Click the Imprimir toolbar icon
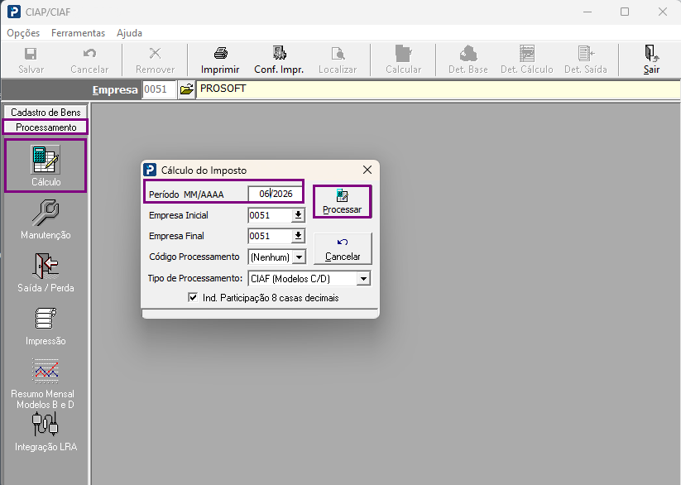Image resolution: width=681 pixels, height=485 pixels. pos(220,60)
